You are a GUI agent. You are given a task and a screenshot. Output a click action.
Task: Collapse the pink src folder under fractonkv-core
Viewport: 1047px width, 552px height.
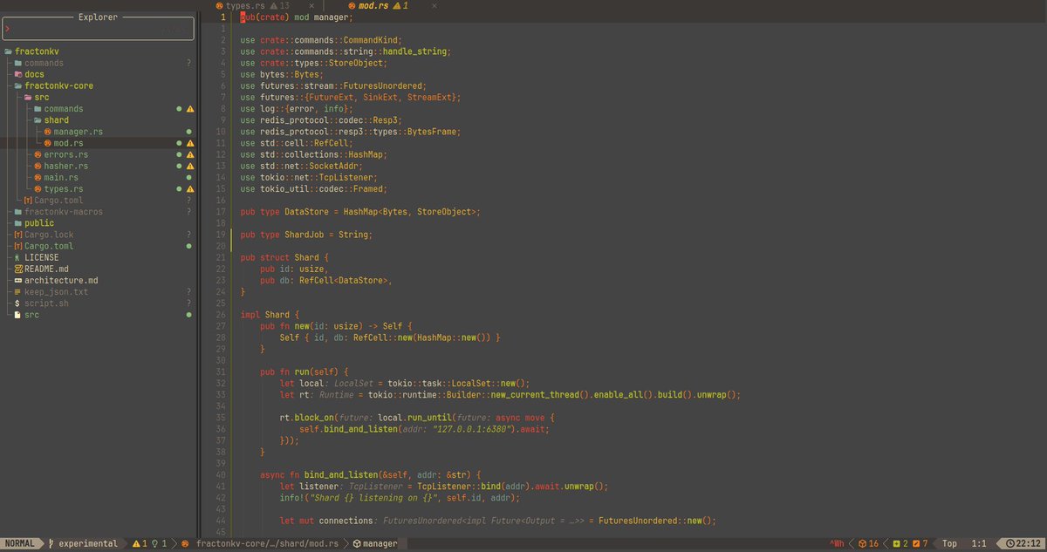(x=42, y=98)
